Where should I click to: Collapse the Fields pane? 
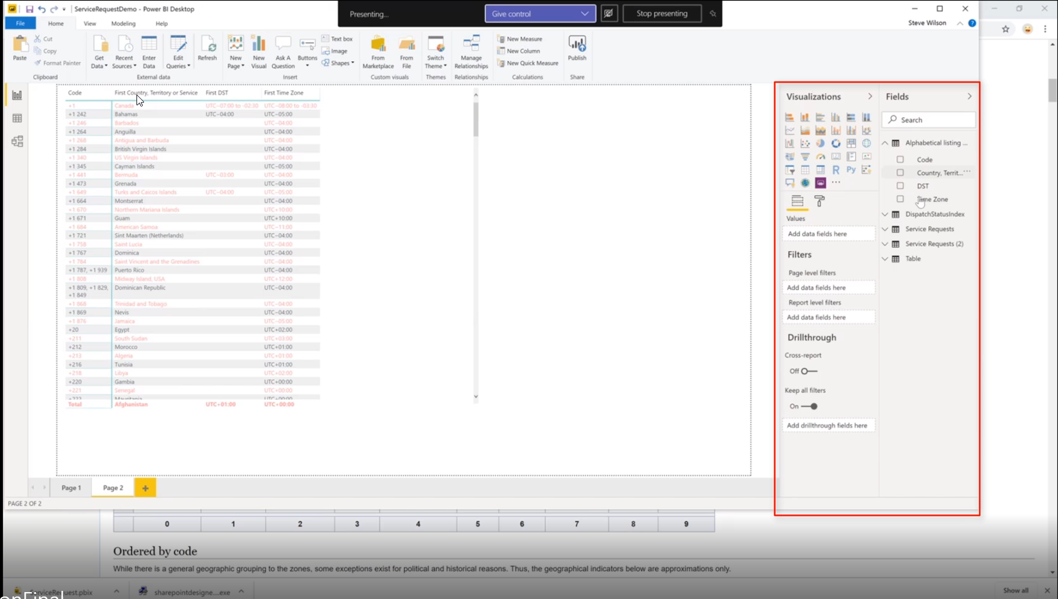click(x=969, y=96)
